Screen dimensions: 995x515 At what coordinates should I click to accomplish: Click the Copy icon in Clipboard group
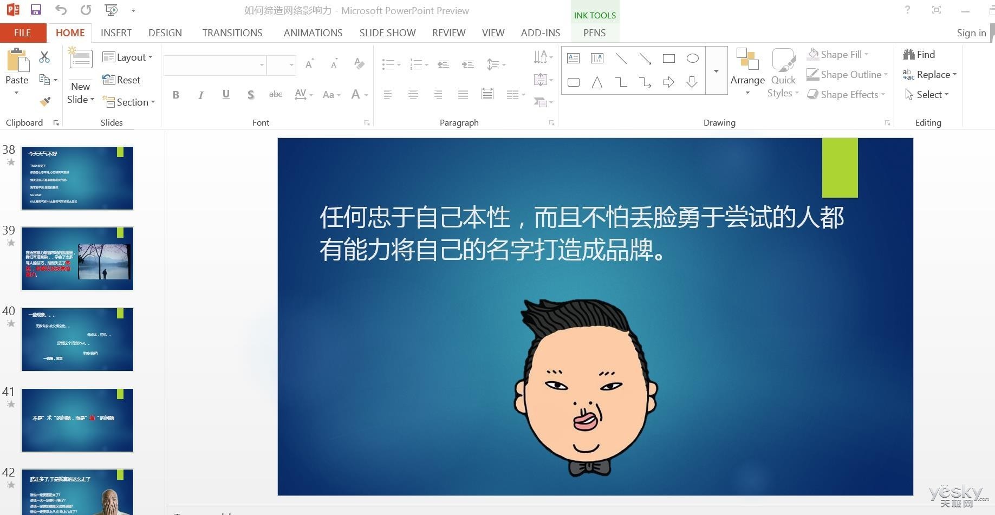45,80
